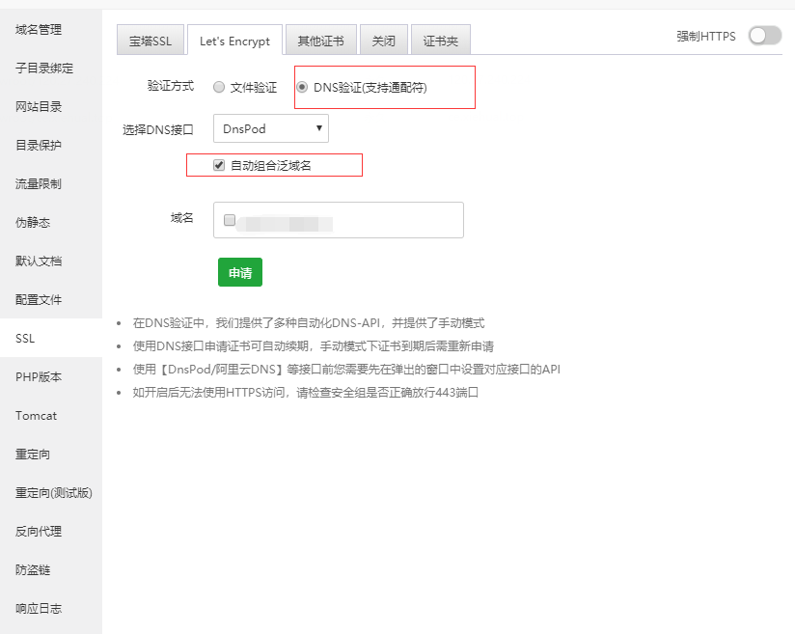Uncheck 自动组合泛域名 checkbox
This screenshot has height=634, width=795.
219,165
